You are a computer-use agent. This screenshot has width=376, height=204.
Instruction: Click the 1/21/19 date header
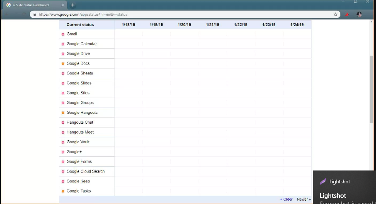(x=213, y=25)
